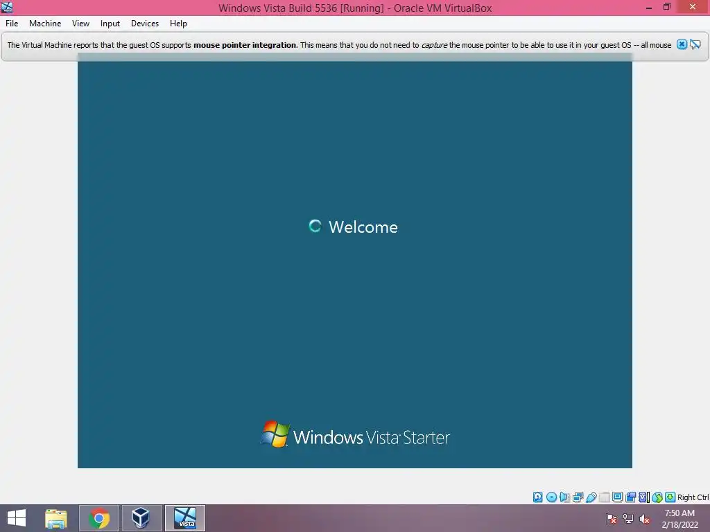Click the network tray icon
This screenshot has height=532, width=710.
(628, 519)
